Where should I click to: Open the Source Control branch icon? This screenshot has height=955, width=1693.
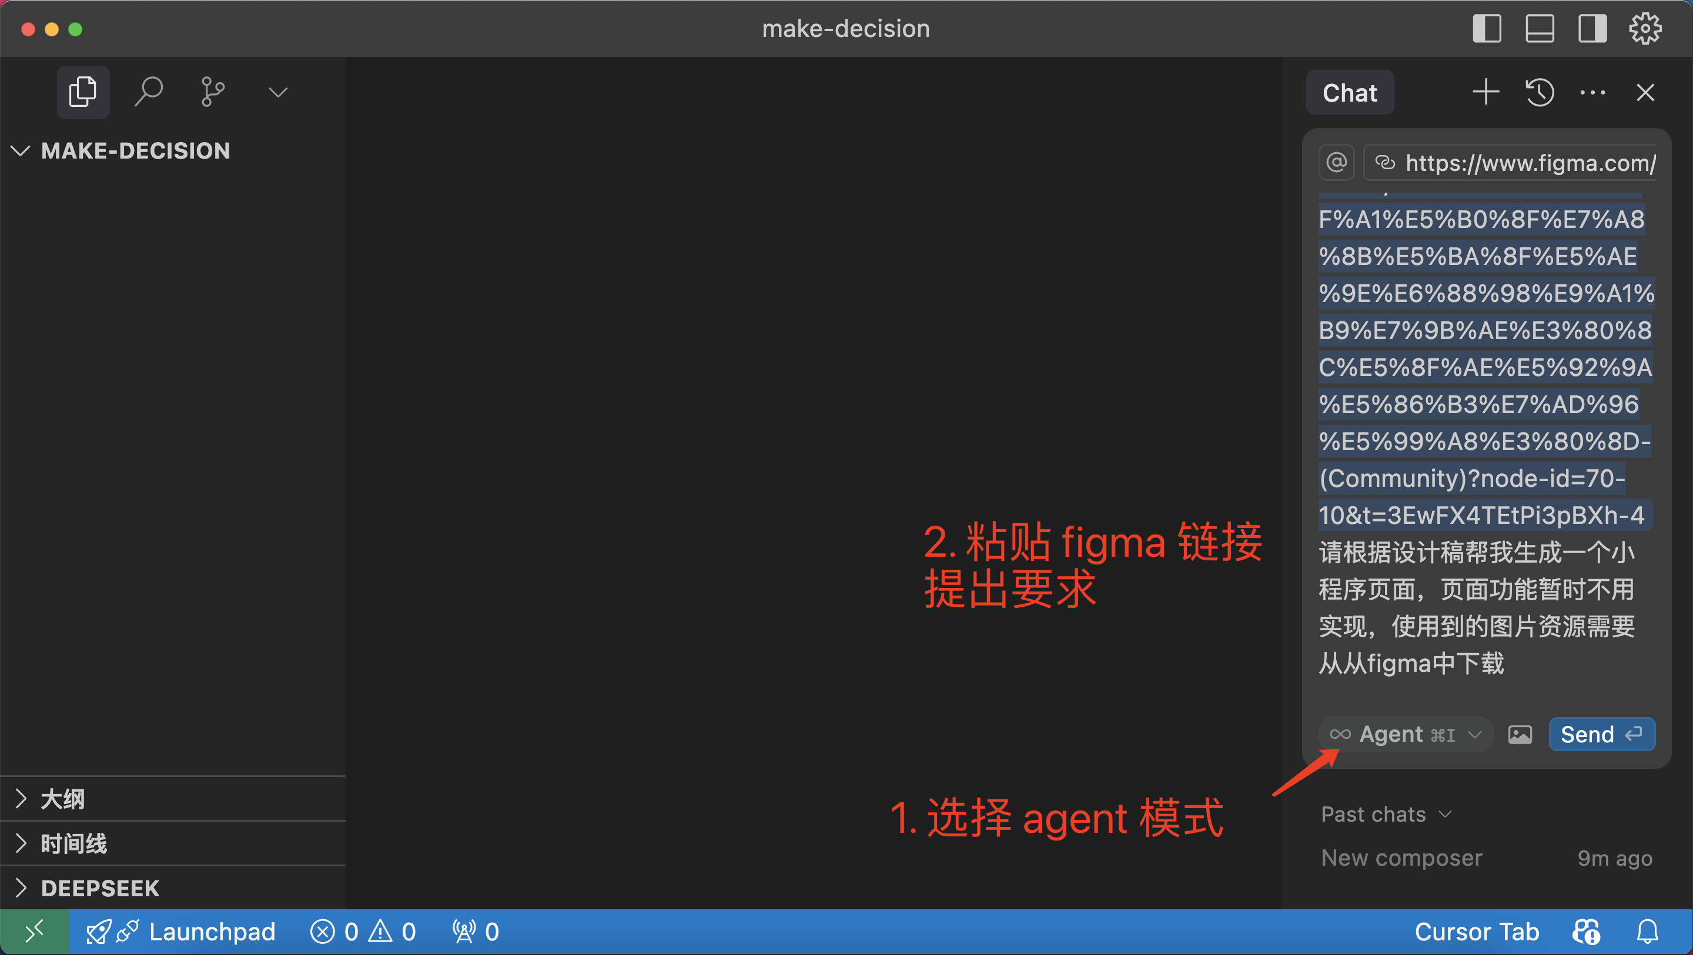[x=212, y=91]
